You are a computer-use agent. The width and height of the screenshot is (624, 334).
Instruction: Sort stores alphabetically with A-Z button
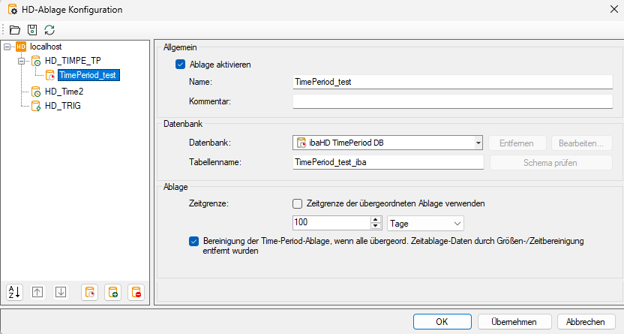point(16,292)
